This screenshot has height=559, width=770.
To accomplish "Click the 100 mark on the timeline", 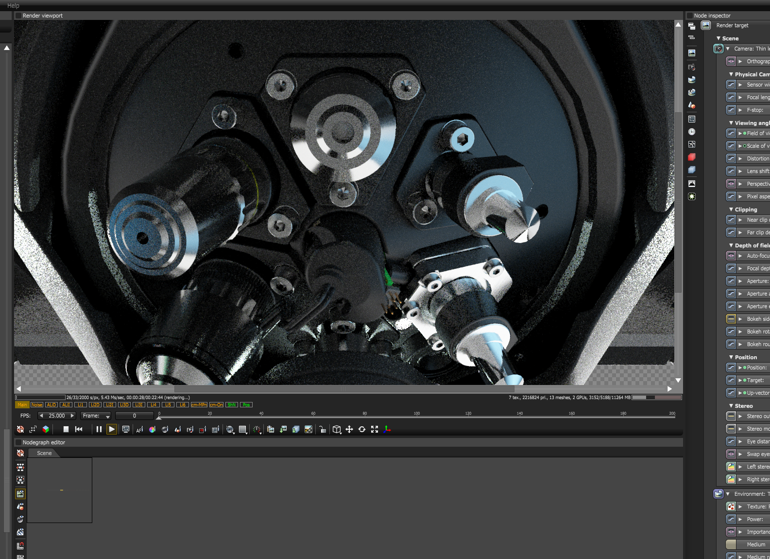I will (x=416, y=414).
